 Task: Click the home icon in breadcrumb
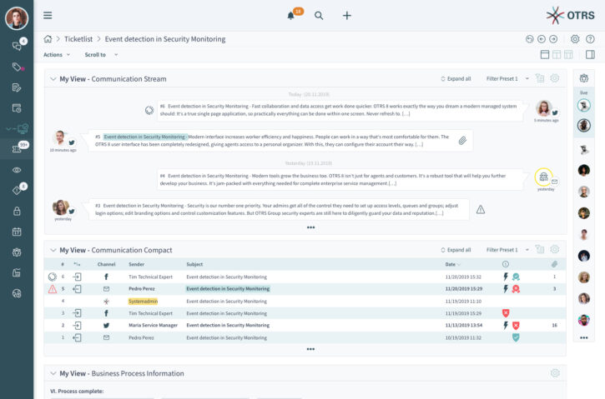pyautogui.click(x=48, y=39)
